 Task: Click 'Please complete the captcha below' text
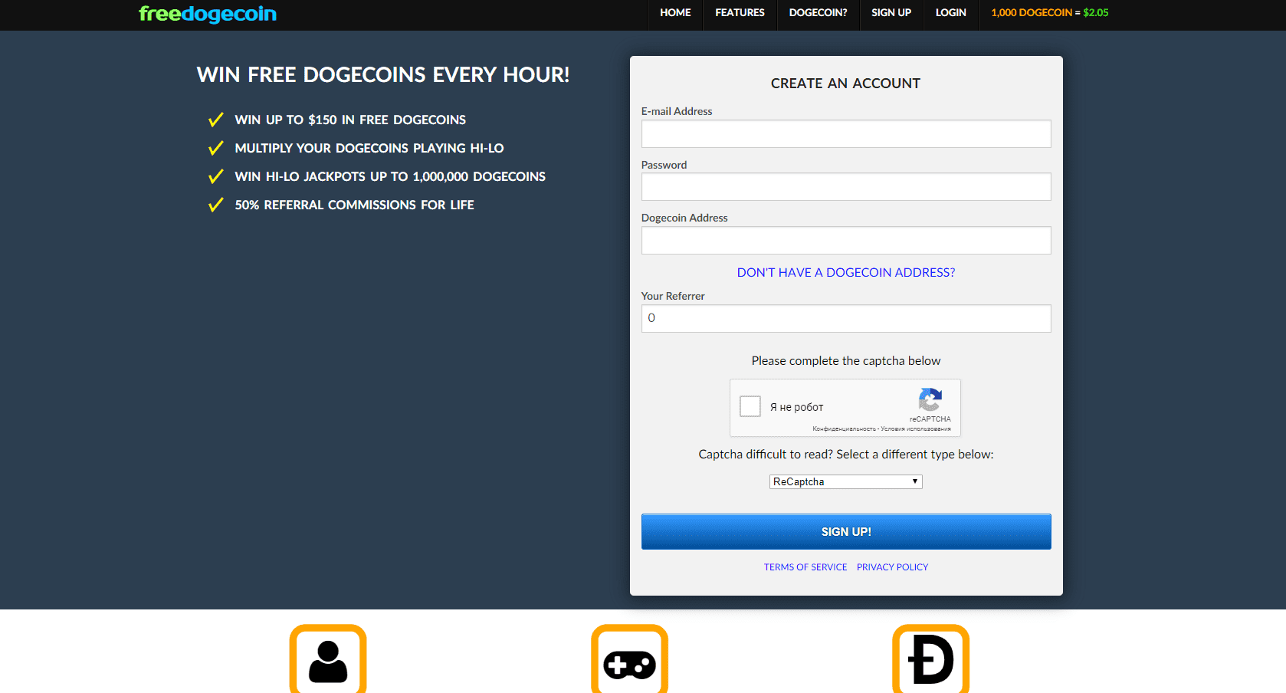click(x=846, y=361)
